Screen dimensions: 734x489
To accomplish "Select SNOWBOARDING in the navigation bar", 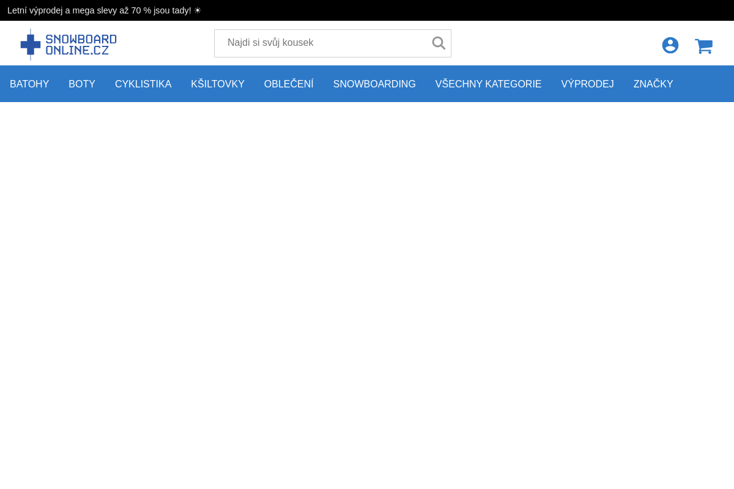I will [374, 84].
